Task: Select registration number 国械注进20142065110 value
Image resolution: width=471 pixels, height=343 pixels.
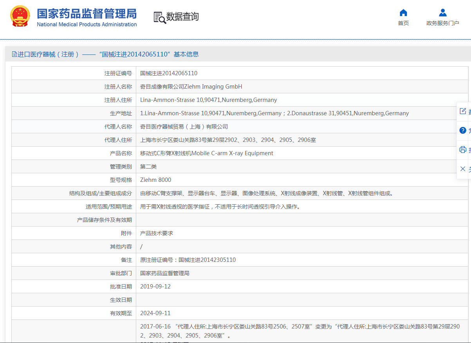Action: 169,73
